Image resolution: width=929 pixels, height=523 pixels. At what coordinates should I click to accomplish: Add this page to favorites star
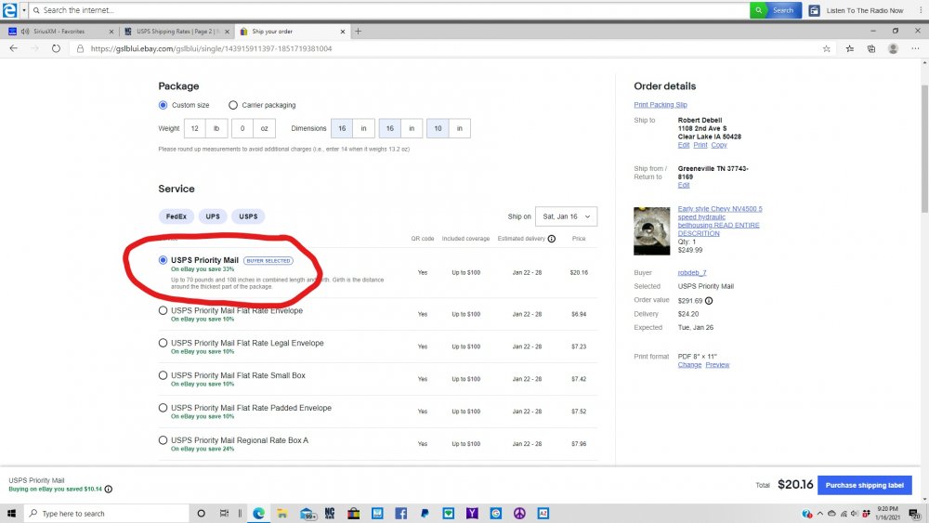point(827,48)
